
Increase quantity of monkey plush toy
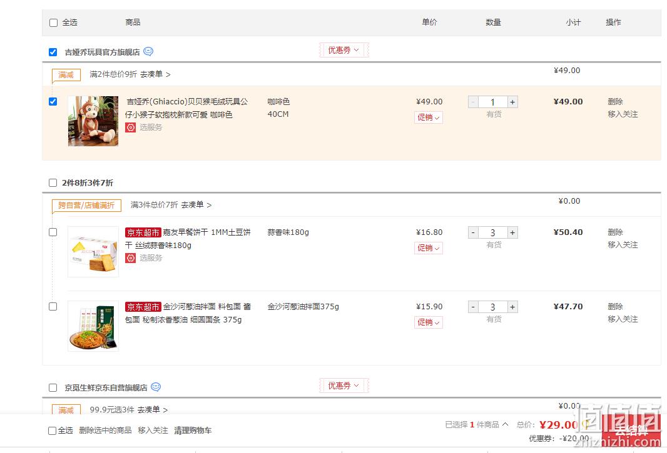[512, 102]
